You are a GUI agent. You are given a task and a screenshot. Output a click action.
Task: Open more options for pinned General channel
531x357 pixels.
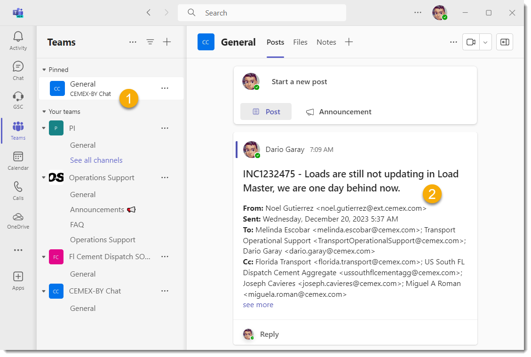(165, 88)
